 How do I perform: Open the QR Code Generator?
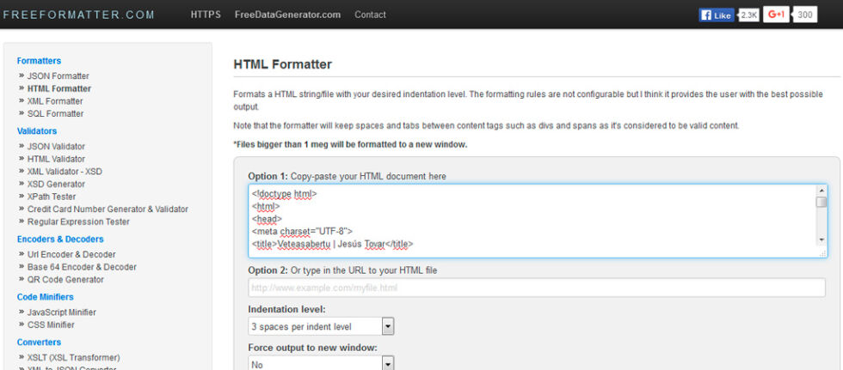click(x=65, y=279)
